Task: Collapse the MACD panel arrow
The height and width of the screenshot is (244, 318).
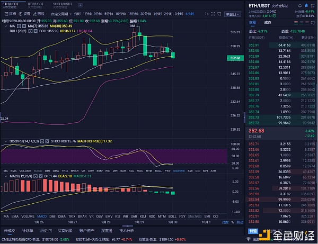Action: point(5,175)
